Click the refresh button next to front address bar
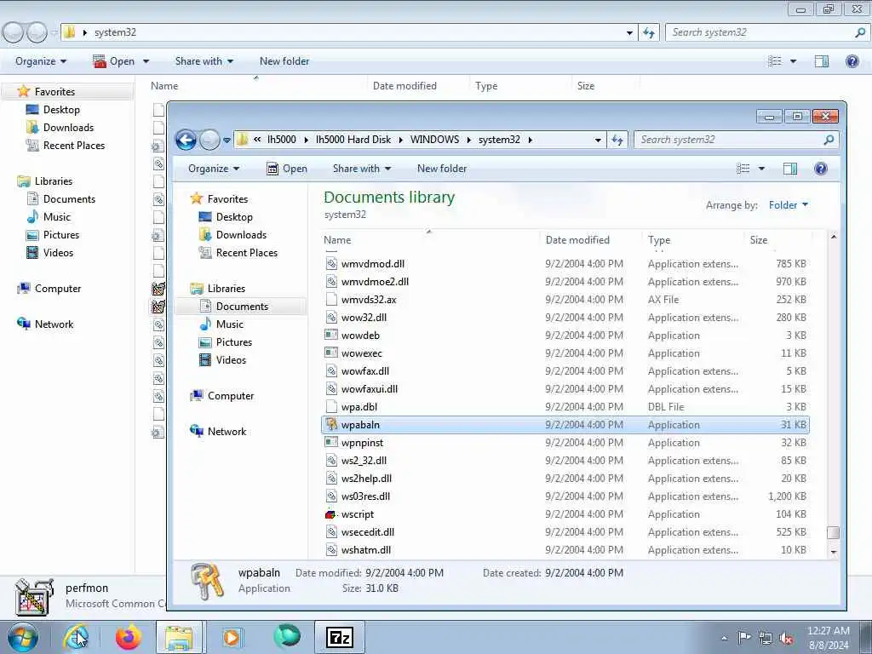 pos(617,140)
